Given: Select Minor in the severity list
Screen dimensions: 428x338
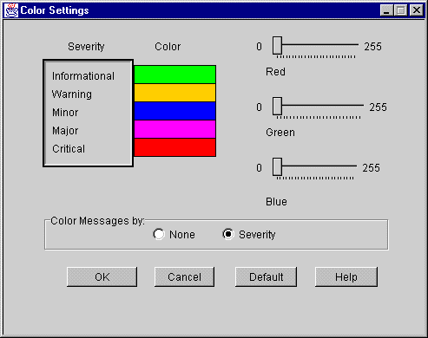Looking at the screenshot, I should tap(65, 113).
